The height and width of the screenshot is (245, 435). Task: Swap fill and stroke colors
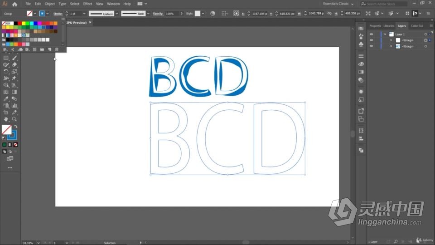(16, 127)
